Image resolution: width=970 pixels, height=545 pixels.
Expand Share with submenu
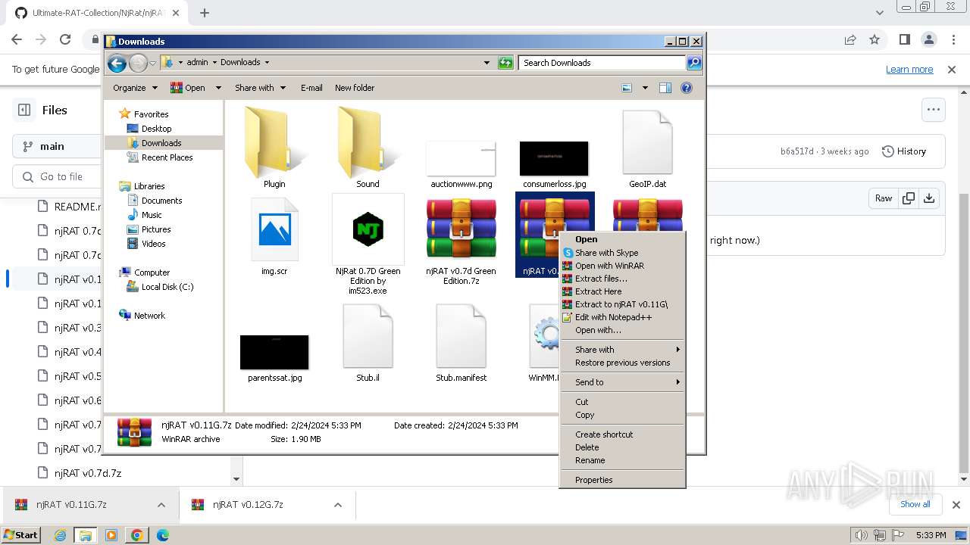tap(622, 350)
